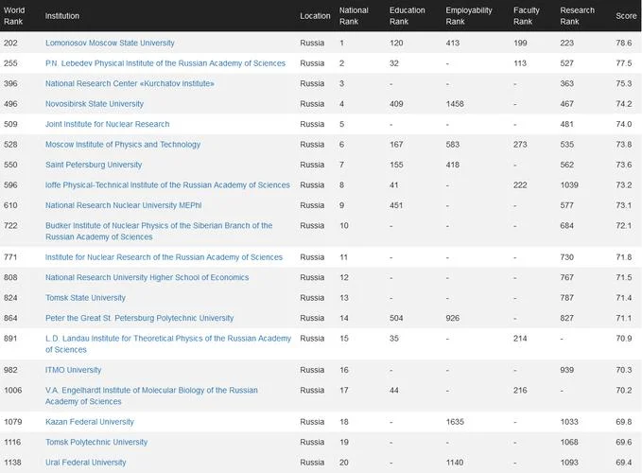Select world rank 1138 cell
The height and width of the screenshot is (473, 642).
click(x=12, y=463)
